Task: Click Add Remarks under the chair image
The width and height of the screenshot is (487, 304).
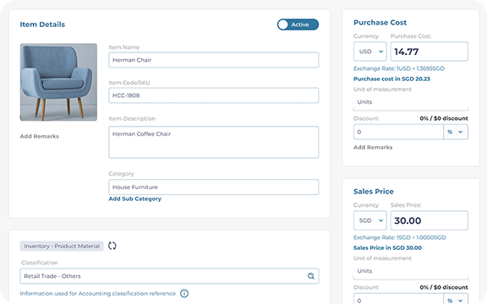Action: [40, 136]
